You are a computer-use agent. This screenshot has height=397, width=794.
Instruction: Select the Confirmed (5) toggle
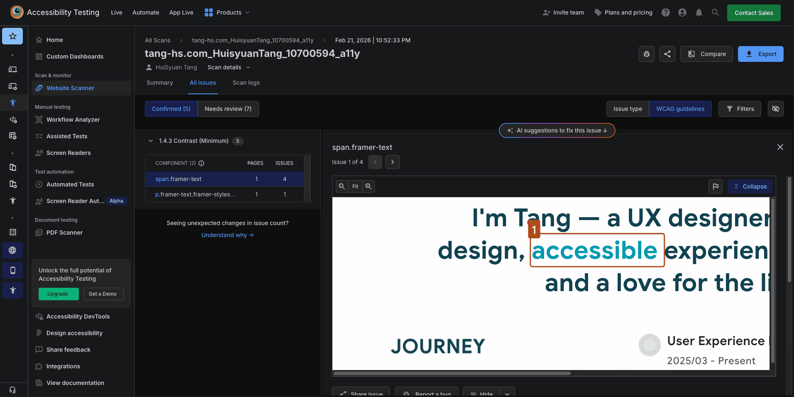171,109
